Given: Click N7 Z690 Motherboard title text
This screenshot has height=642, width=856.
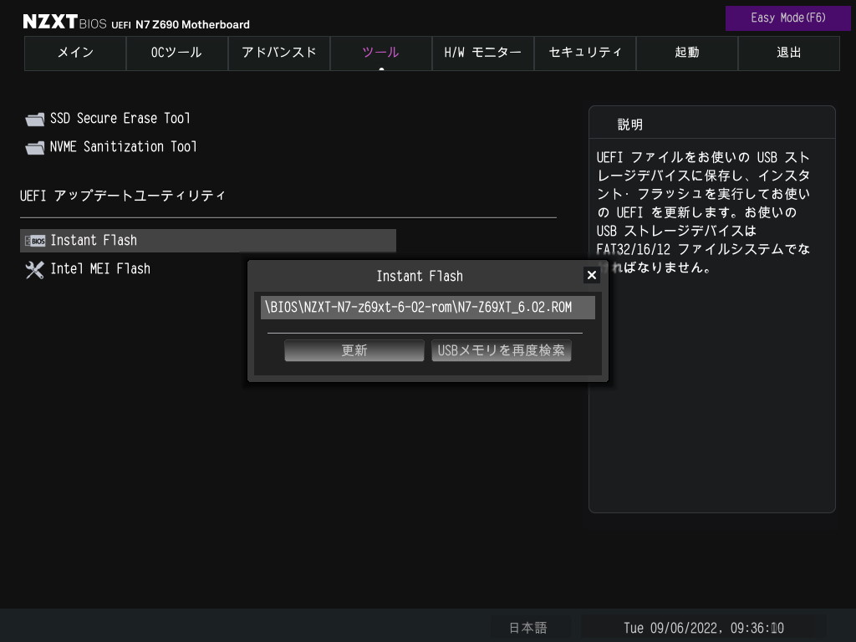Looking at the screenshot, I should tap(192, 24).
